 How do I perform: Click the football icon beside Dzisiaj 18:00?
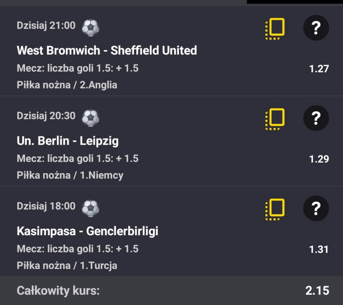tap(91, 208)
